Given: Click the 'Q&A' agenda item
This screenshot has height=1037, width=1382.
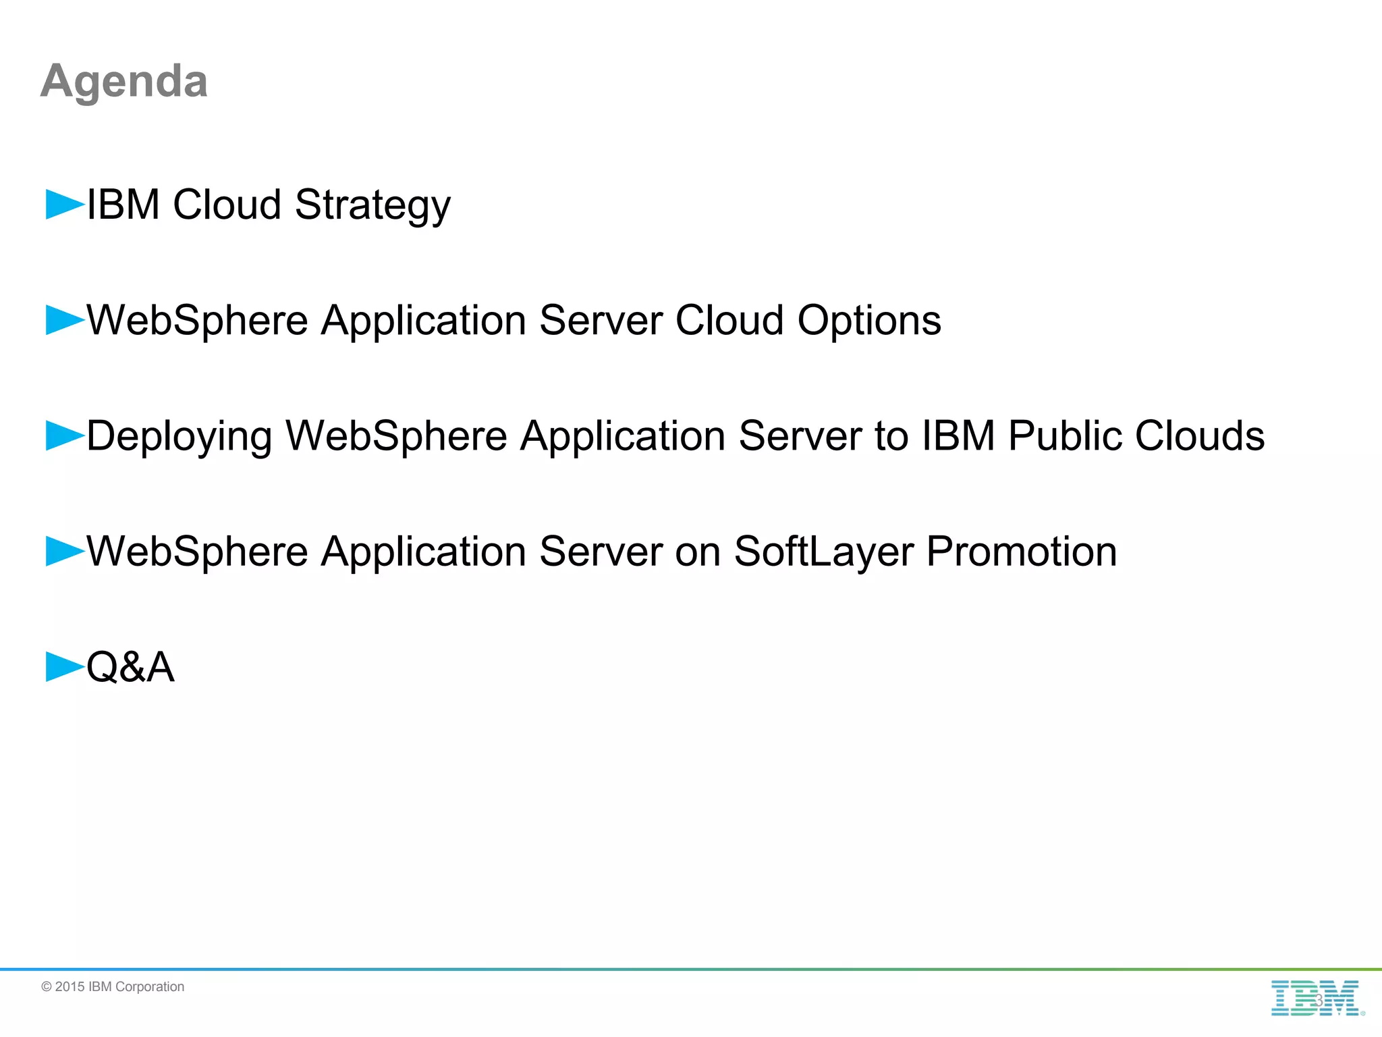Looking at the screenshot, I should coord(130,667).
